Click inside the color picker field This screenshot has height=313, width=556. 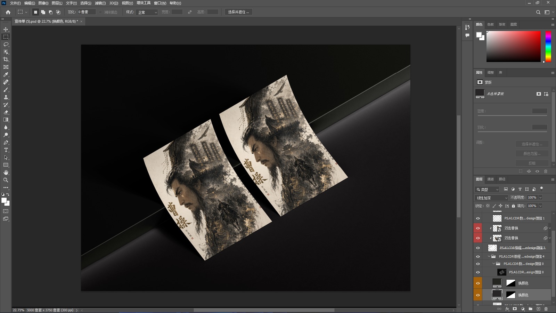(513, 46)
